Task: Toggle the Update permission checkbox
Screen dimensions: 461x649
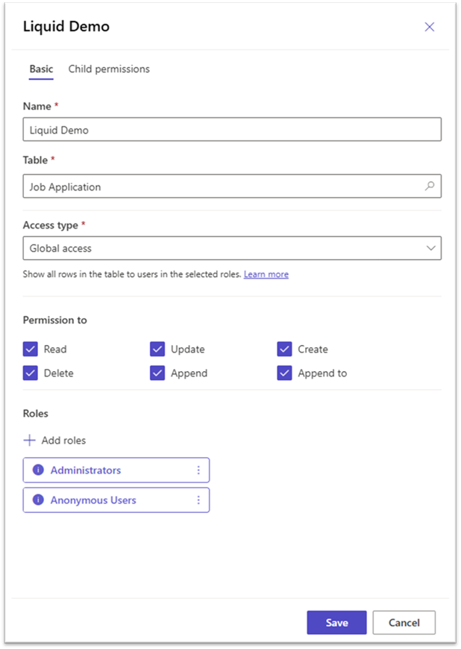Action: coord(157,349)
